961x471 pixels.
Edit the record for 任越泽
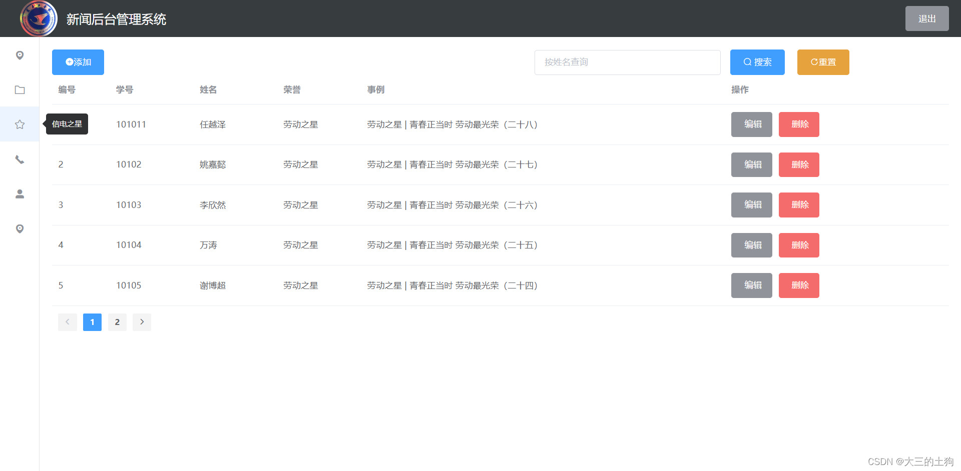pos(752,124)
